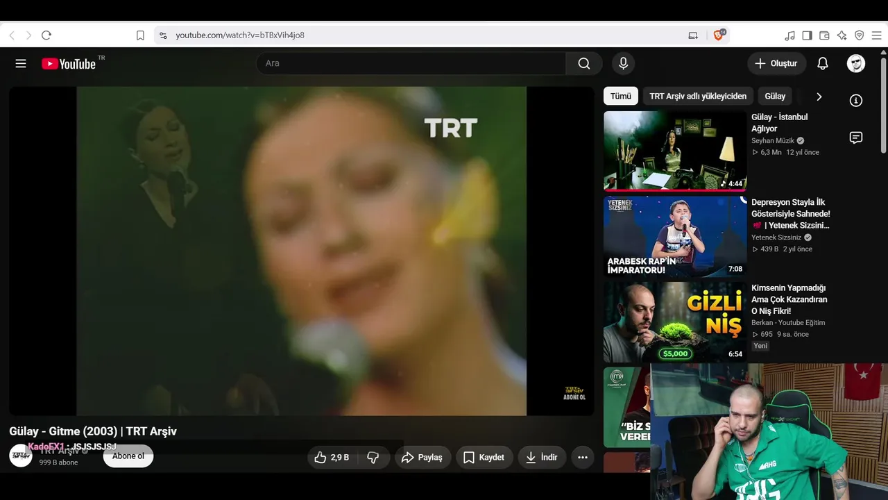This screenshot has width=888, height=500.
Task: Select the Tümü filter chip
Action: point(621,97)
